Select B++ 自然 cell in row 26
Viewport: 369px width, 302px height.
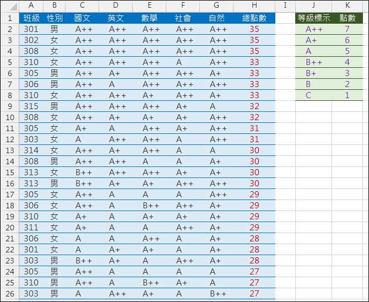pos(216,294)
